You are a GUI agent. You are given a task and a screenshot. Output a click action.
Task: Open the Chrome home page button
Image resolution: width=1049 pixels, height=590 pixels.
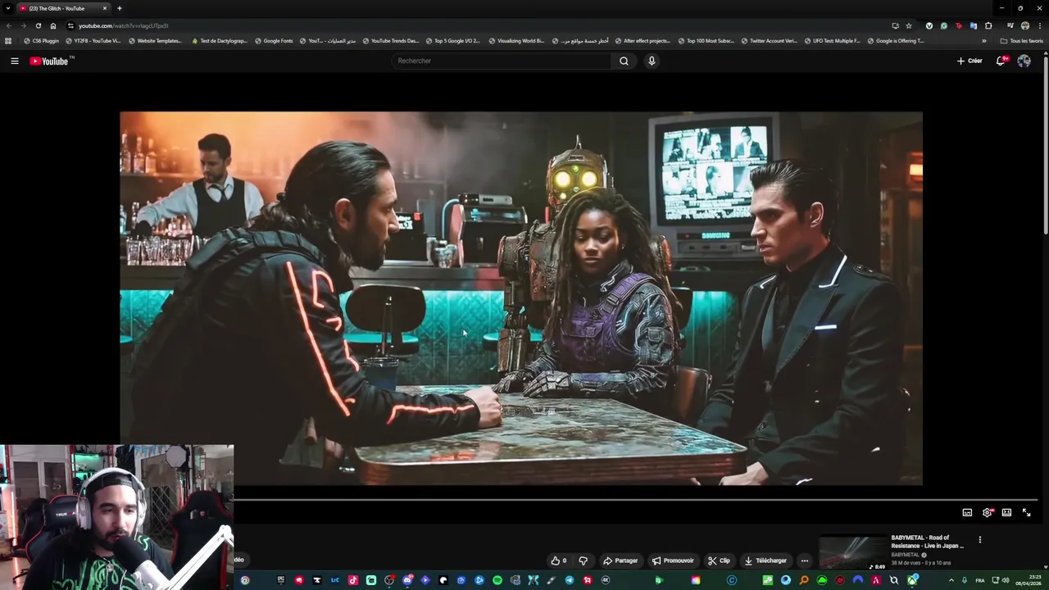pyautogui.click(x=53, y=25)
